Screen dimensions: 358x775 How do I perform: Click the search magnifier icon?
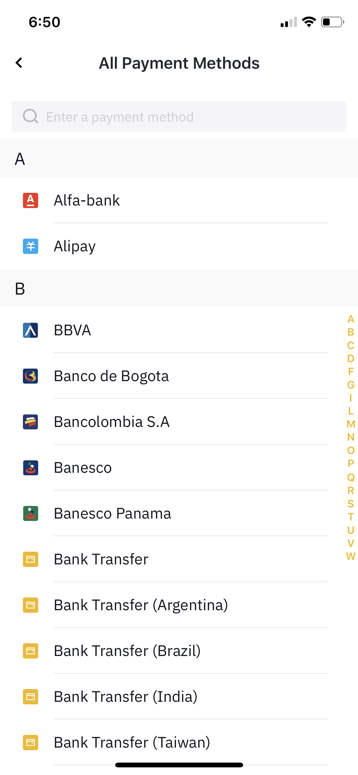pyautogui.click(x=31, y=116)
